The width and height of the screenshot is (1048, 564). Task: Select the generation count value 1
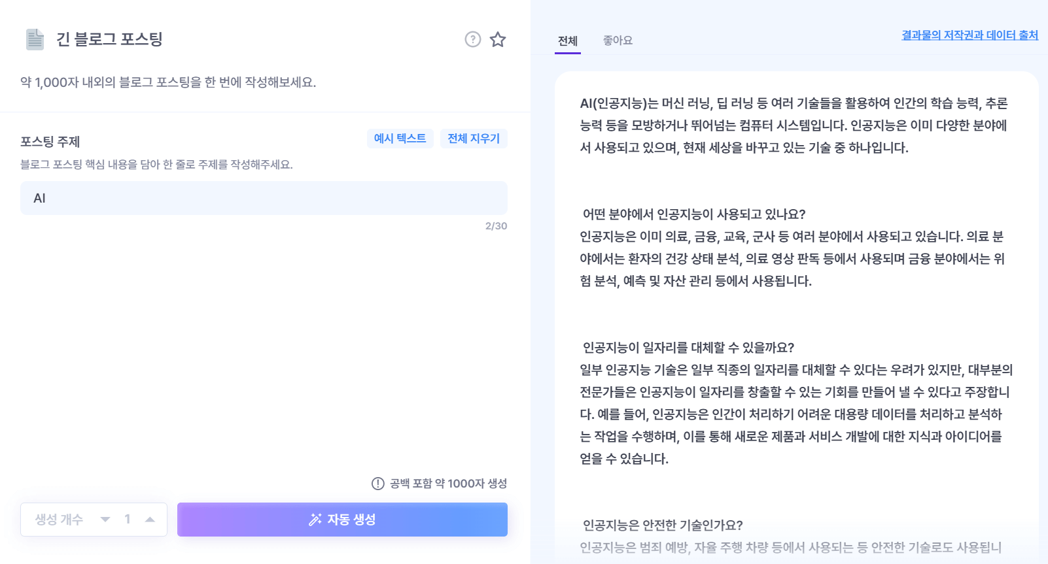(x=128, y=519)
